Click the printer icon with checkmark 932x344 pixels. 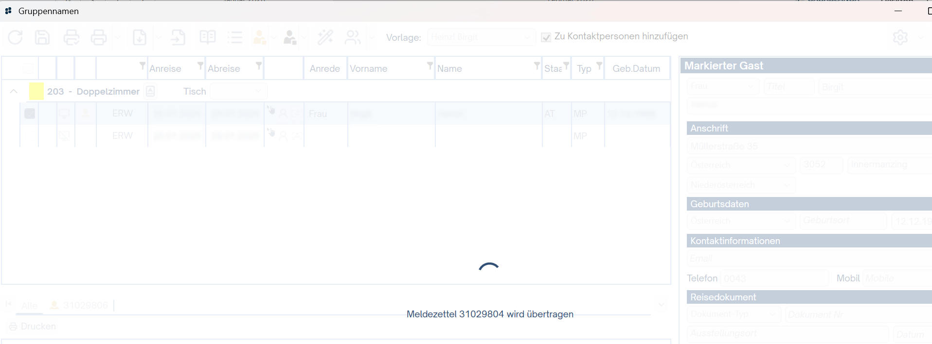pos(71,37)
